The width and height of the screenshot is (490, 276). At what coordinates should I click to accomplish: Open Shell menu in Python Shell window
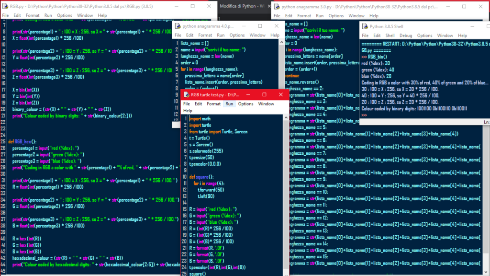(390, 35)
